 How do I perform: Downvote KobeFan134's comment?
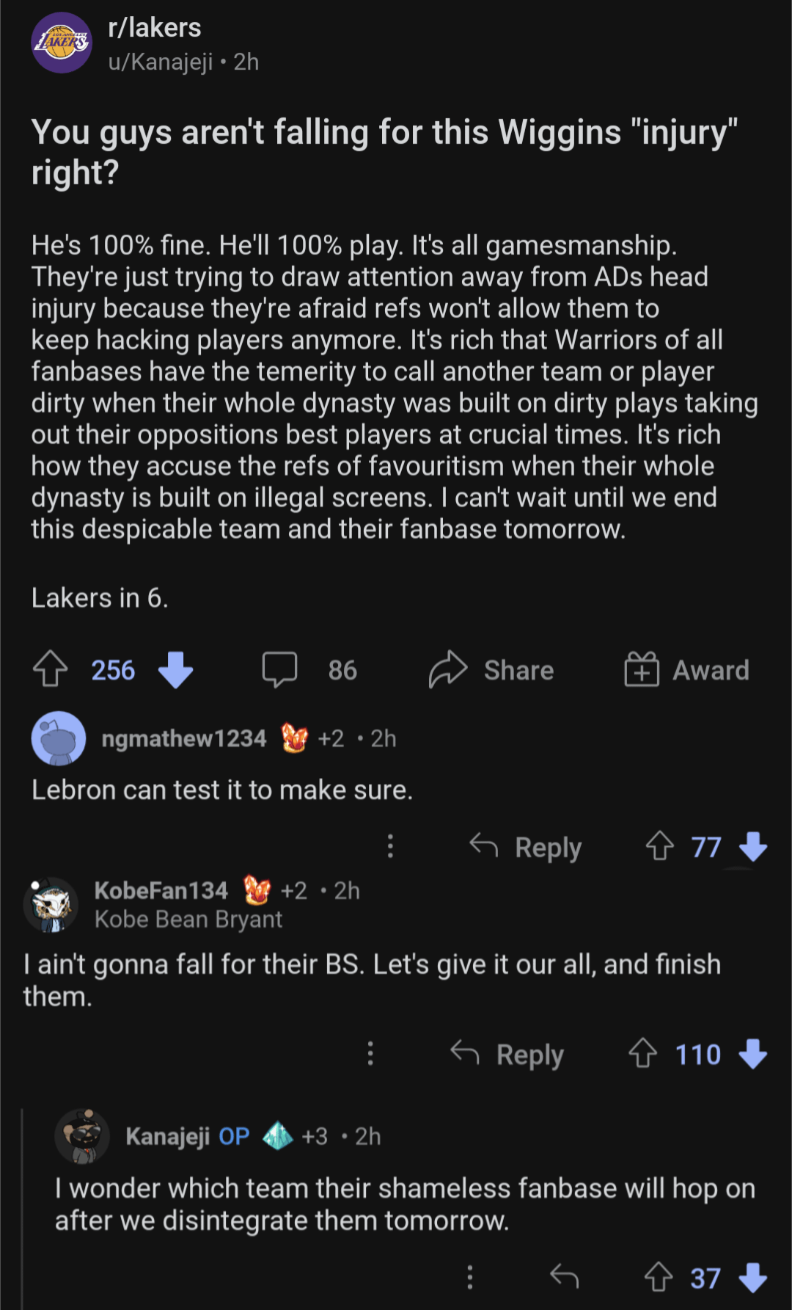[753, 1054]
